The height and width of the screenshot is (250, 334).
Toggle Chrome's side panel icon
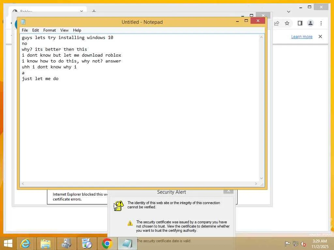[300, 23]
